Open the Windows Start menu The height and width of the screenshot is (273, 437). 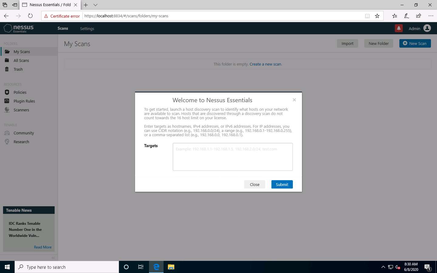pyautogui.click(x=7, y=267)
